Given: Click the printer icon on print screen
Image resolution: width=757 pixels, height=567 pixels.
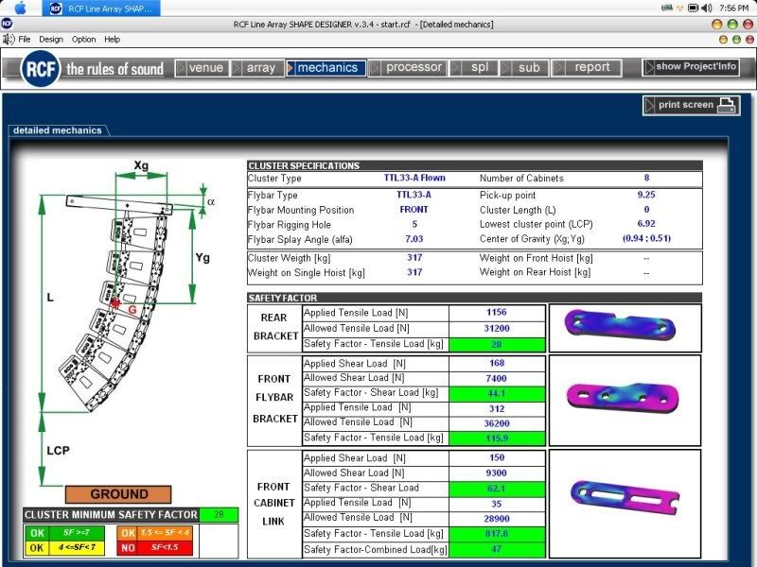Looking at the screenshot, I should point(726,105).
